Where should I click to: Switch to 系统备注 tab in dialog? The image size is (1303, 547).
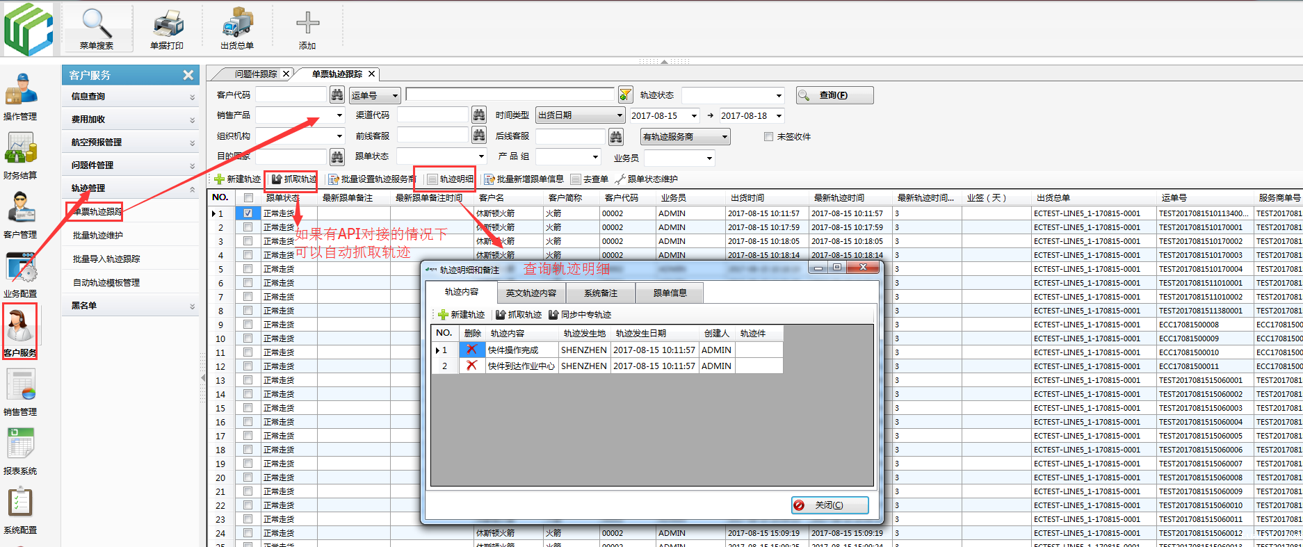click(x=601, y=293)
